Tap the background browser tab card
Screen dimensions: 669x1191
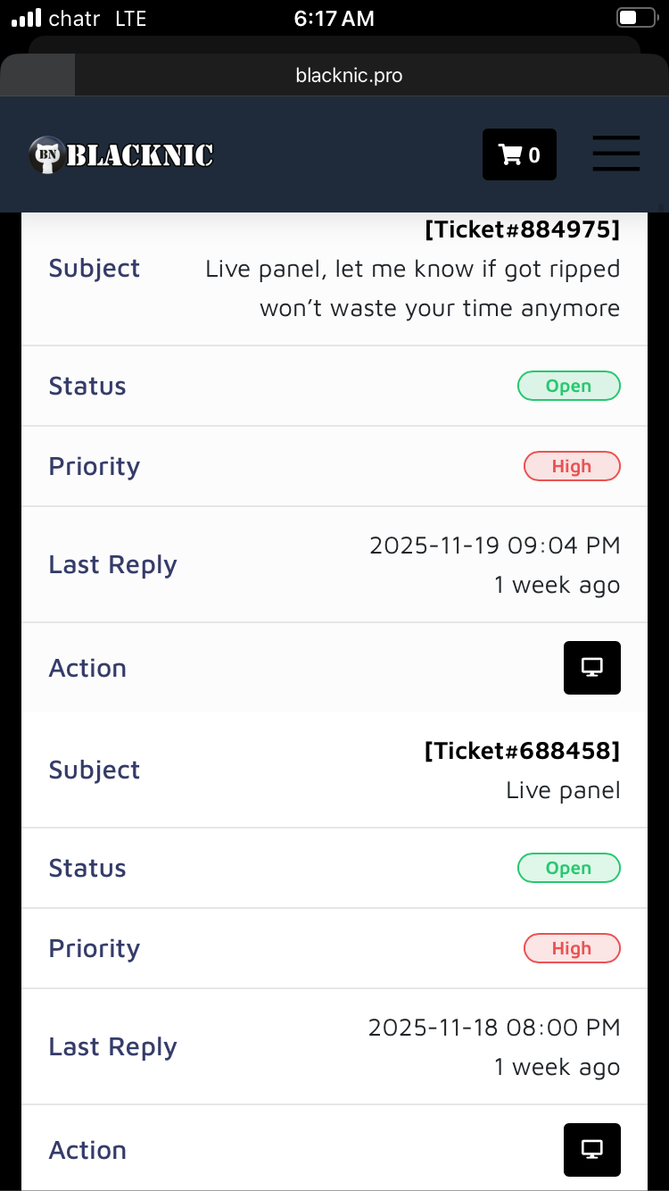[x=334, y=45]
